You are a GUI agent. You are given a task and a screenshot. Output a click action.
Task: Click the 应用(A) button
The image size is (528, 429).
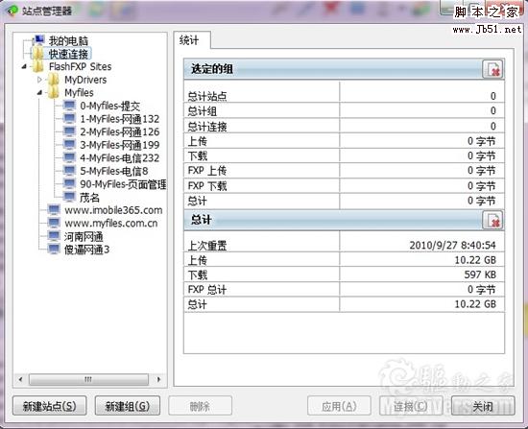(x=339, y=406)
